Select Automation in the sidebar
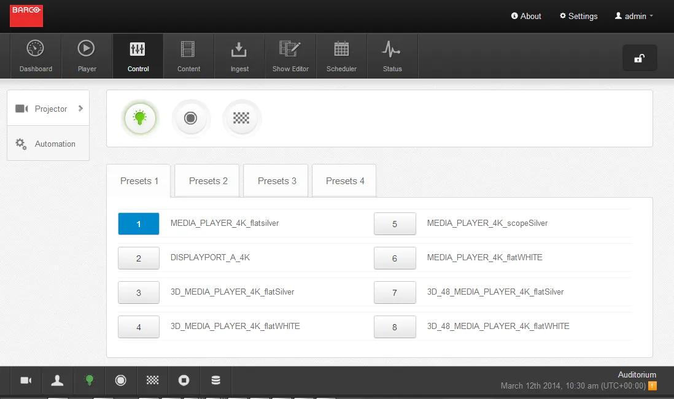 click(48, 144)
